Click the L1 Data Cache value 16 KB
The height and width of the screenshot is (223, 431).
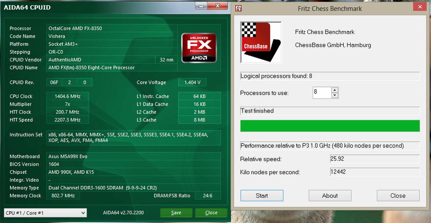[x=199, y=104]
